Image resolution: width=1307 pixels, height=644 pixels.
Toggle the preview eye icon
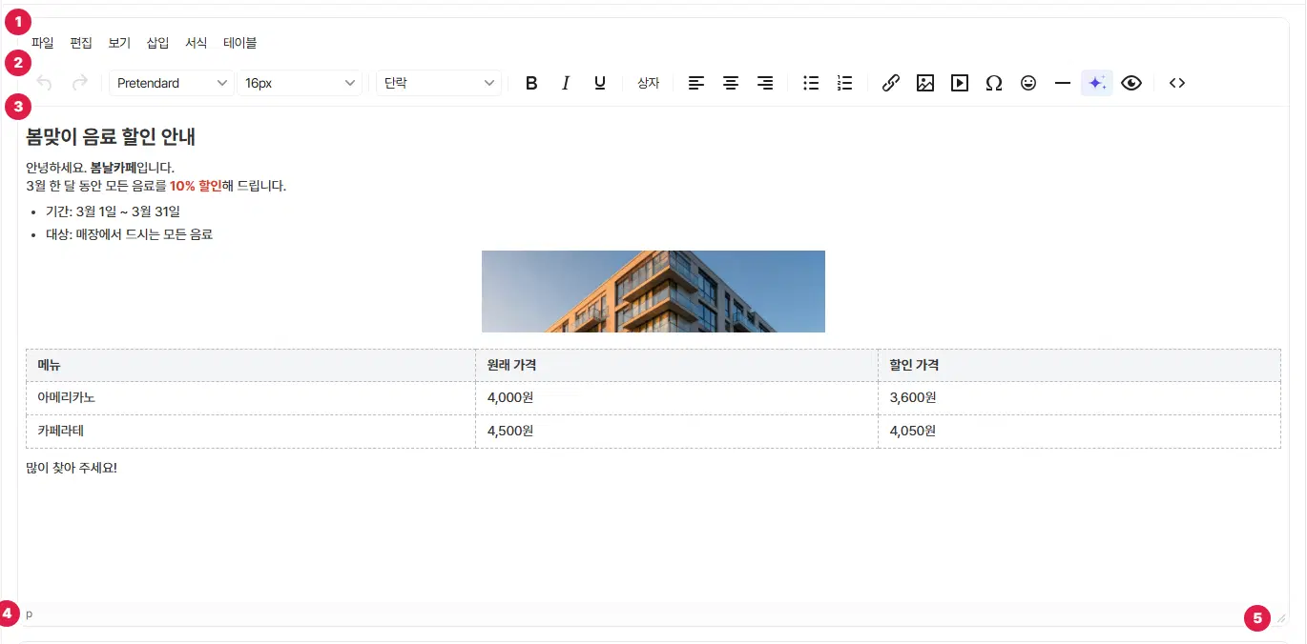click(x=1131, y=83)
